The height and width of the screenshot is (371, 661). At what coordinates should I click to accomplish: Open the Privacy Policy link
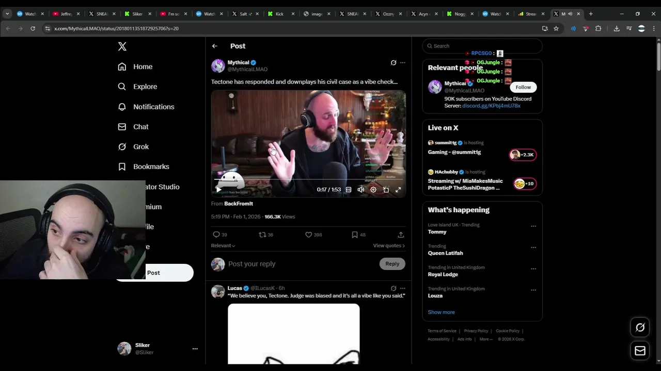pyautogui.click(x=476, y=331)
